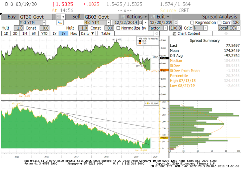Open the start date calendar picker icon
The height and width of the screenshot is (174, 242).
pos(140,23)
